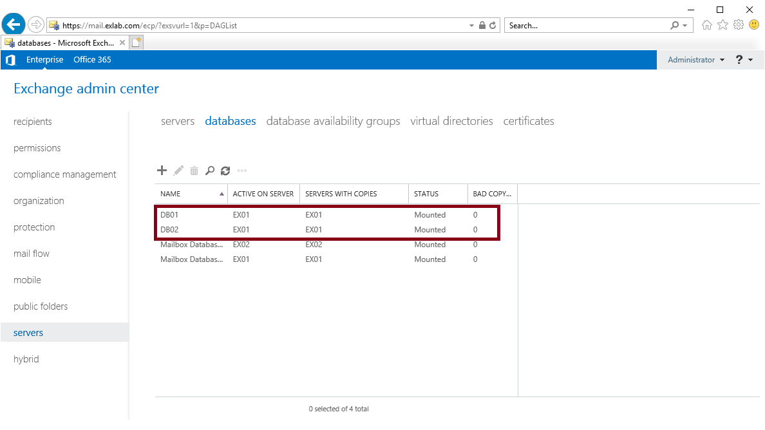Switch to the servers tab

(x=178, y=121)
